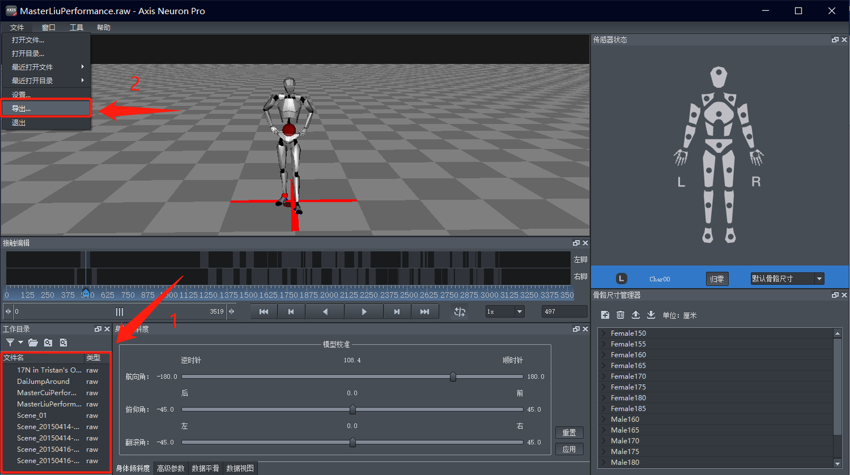Viewport: 850px width, 475px height.
Task: Jump to first frame with rewind button
Action: click(264, 312)
